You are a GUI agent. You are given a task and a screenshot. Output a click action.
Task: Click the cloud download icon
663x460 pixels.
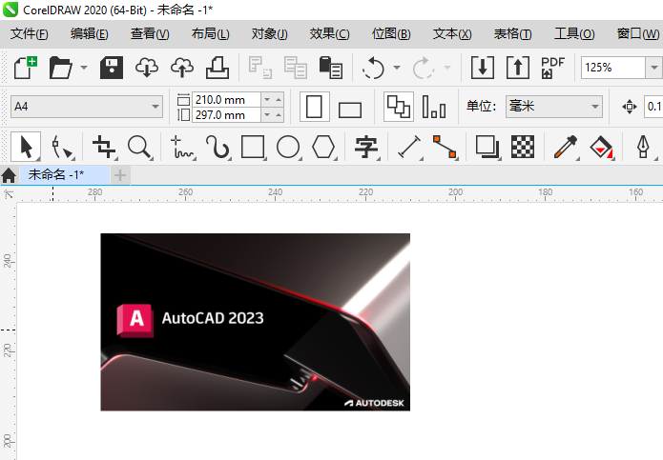[147, 68]
